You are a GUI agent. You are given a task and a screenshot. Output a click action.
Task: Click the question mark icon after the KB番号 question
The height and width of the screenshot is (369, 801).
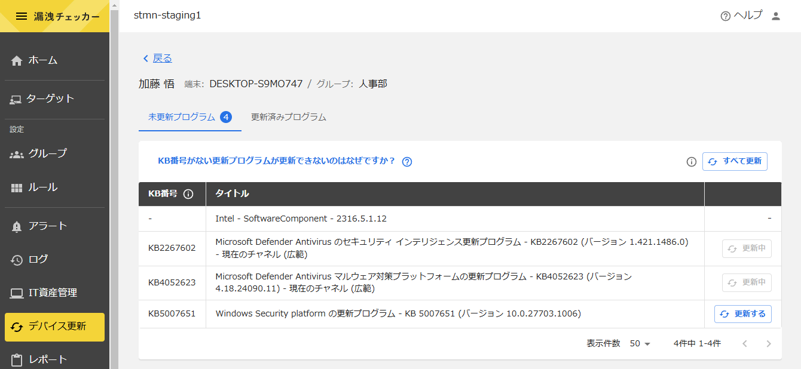pos(407,162)
